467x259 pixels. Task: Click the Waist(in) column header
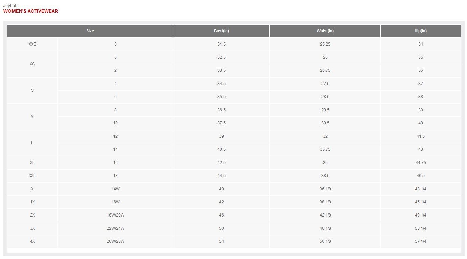point(325,31)
